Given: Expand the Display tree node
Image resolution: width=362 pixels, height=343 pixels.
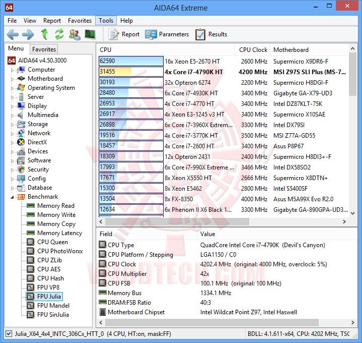Looking at the screenshot, I should click(12, 106).
